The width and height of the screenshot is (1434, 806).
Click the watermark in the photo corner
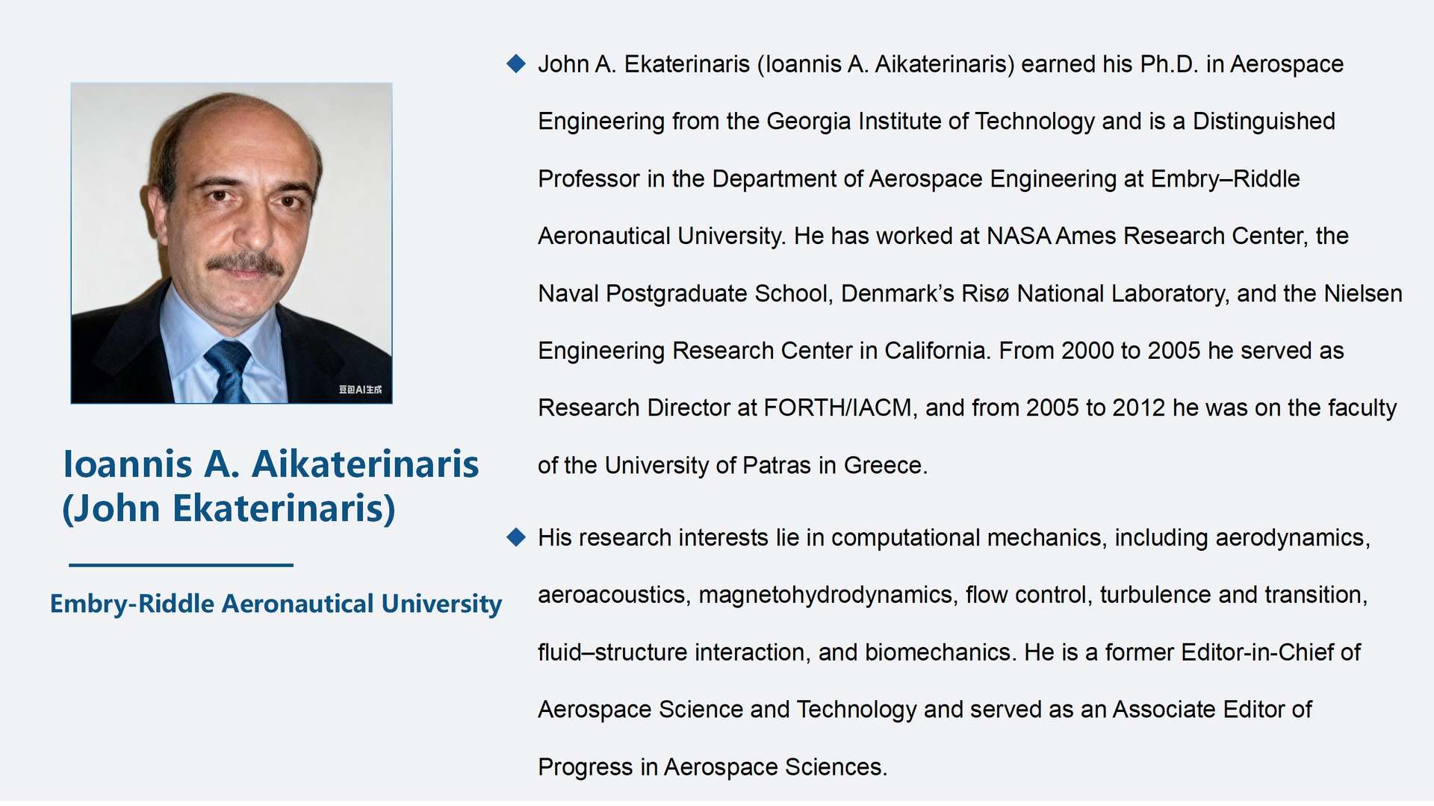(360, 390)
